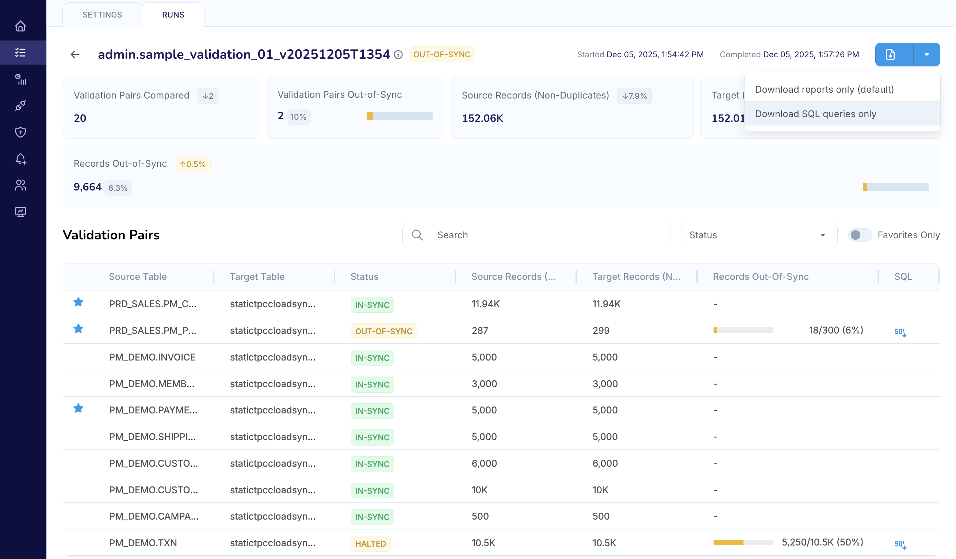Unfavorite the PRD_SALES.PM_C... row star
Screen dimensions: 956x559
click(79, 302)
